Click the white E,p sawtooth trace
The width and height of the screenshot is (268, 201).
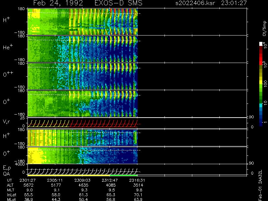click(x=82, y=172)
